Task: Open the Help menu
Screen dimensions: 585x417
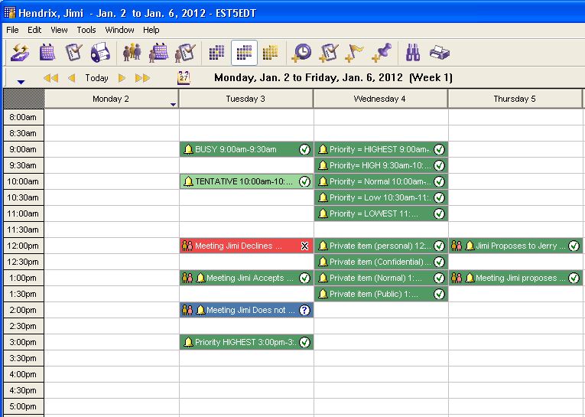Action: click(x=151, y=30)
